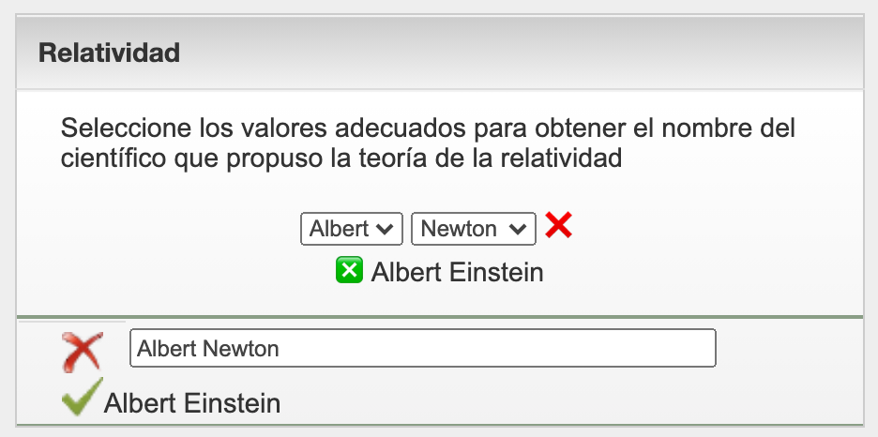
Task: Click the green square X icon
Action: [349, 271]
